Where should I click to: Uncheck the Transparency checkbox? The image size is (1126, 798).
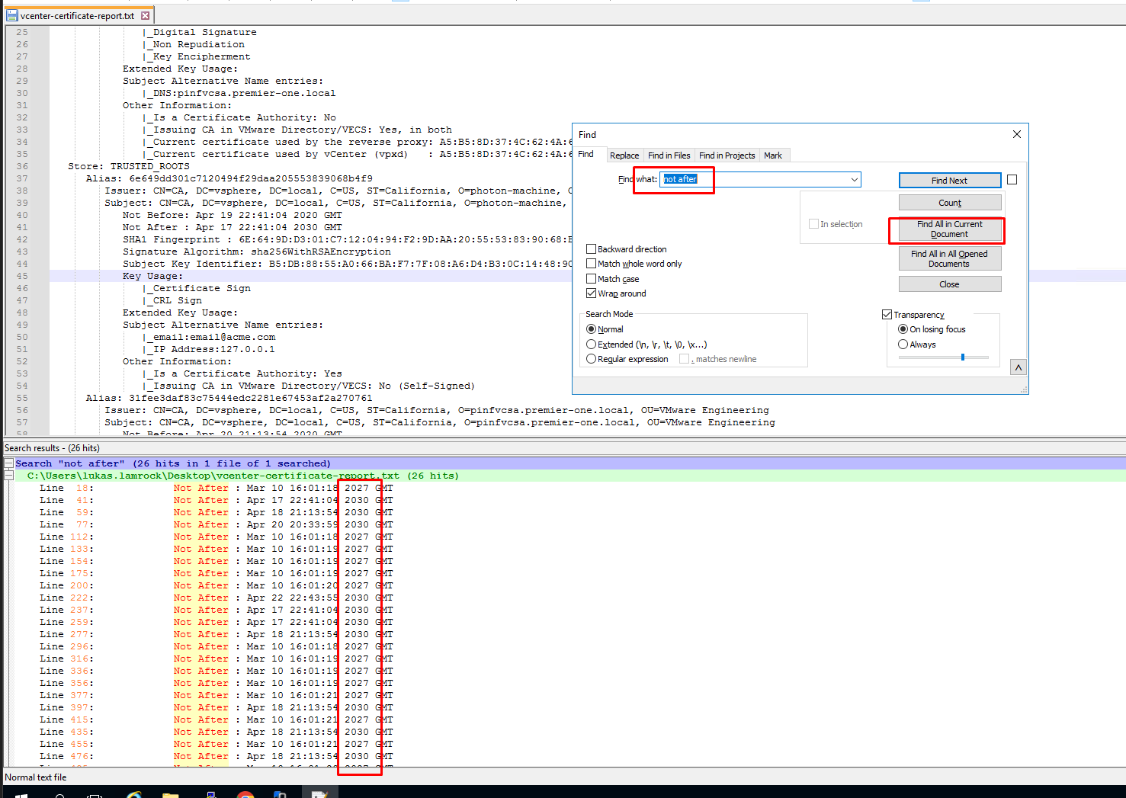(x=887, y=315)
